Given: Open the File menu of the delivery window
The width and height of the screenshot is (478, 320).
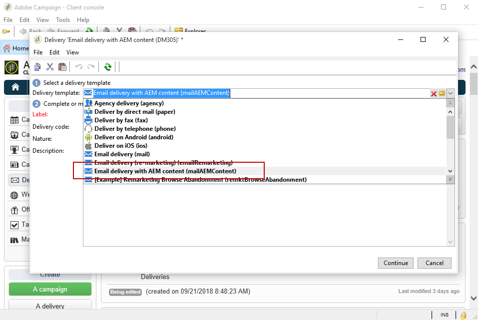Looking at the screenshot, I should pyautogui.click(x=38, y=52).
